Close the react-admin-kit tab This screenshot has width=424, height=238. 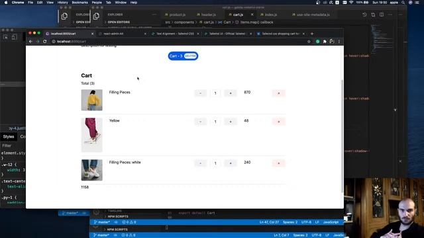coord(145,34)
